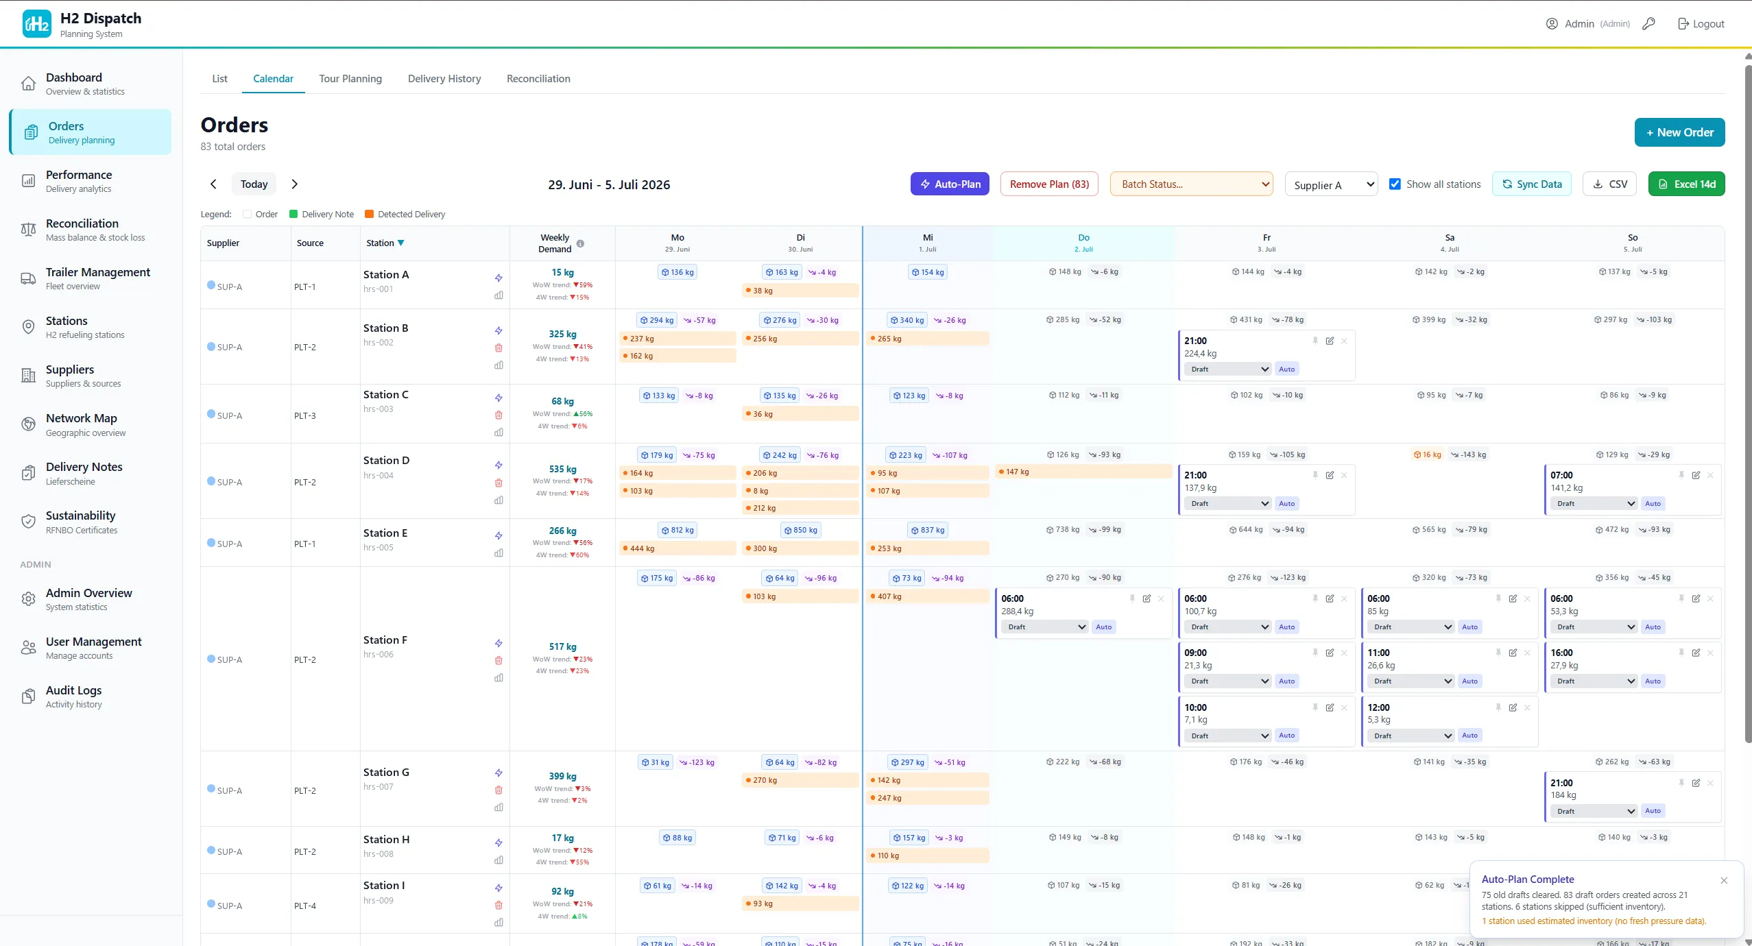Open Draft status dropdown for 21,3 kg order
This screenshot has width=1752, height=946.
[1228, 681]
